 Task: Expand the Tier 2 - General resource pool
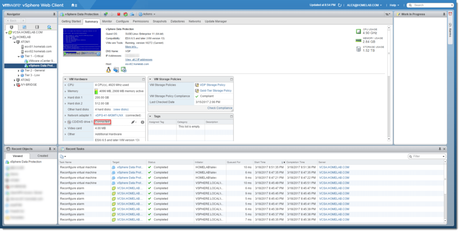(18, 71)
